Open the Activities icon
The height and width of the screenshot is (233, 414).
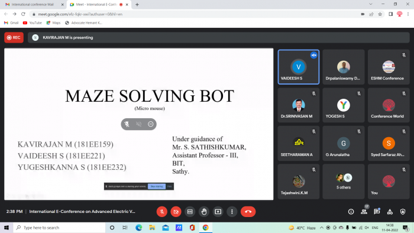(390, 212)
